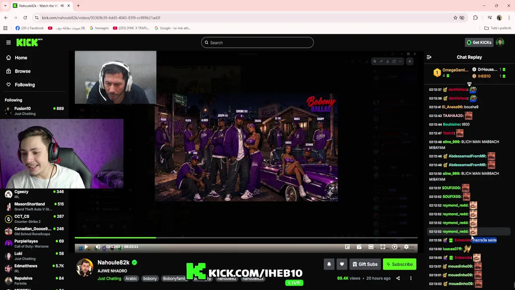This screenshot has width=515, height=290.
Task: Open the Kick hamburger sidebar menu
Action: 8,42
